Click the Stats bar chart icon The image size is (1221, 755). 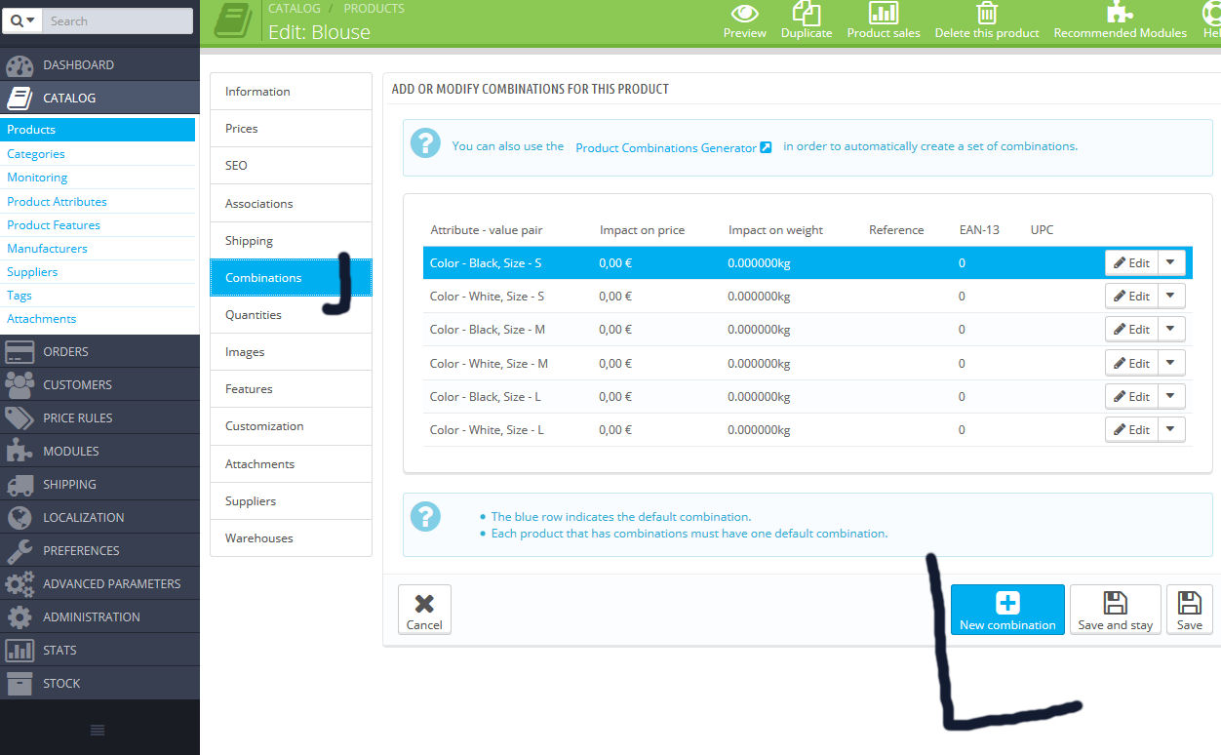click(20, 651)
